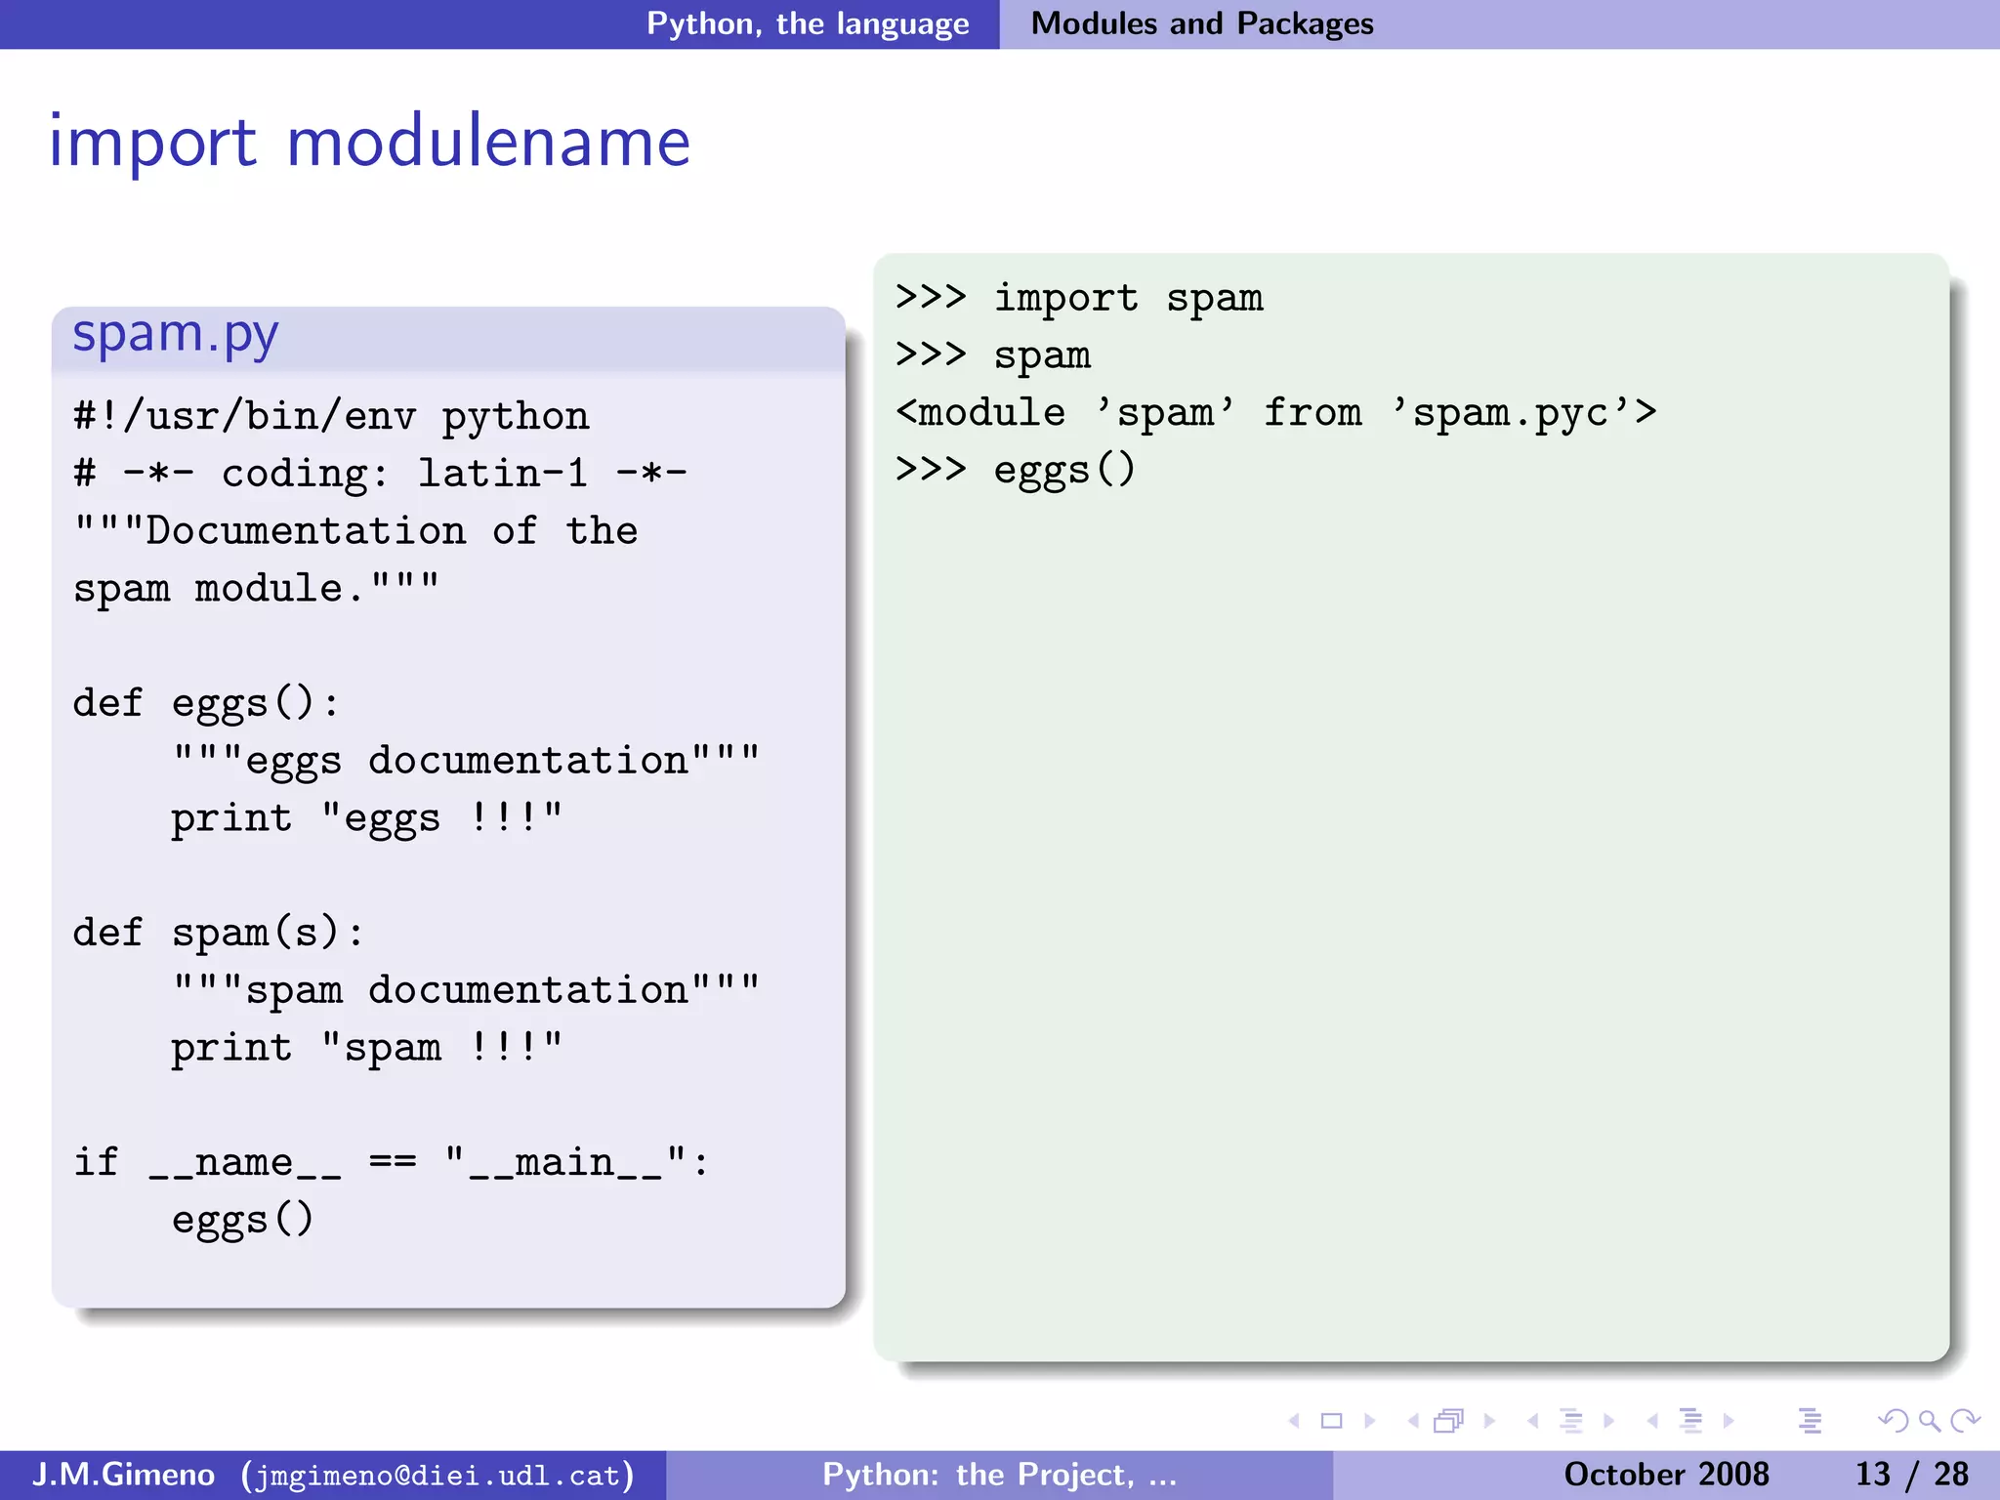2000x1500 pixels.
Task: Click the previous subsection arrow
Action: point(1533,1421)
